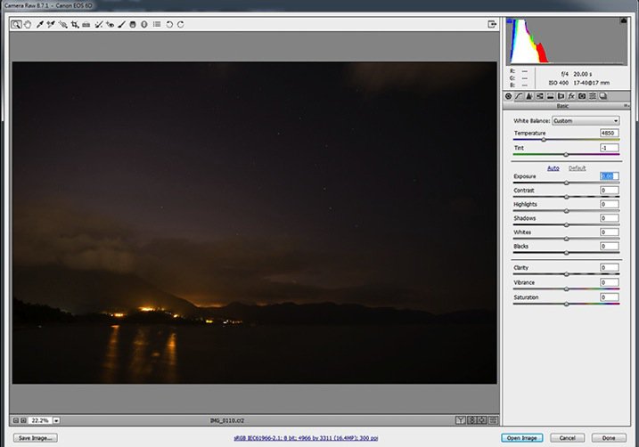This screenshot has width=639, height=447.
Task: Click the Save Image button
Action: coord(35,438)
